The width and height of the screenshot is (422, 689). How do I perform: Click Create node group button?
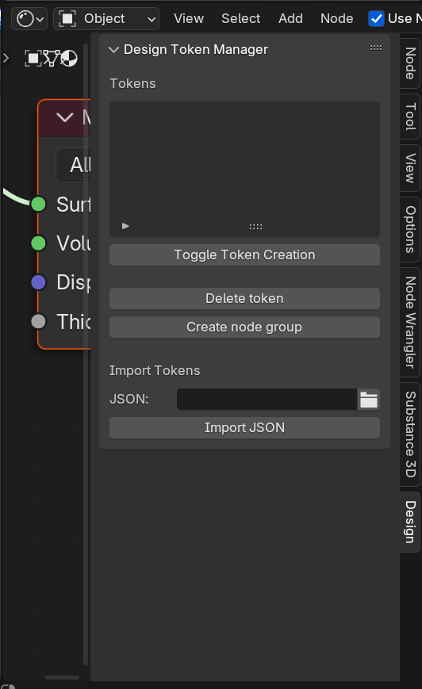[x=244, y=327]
